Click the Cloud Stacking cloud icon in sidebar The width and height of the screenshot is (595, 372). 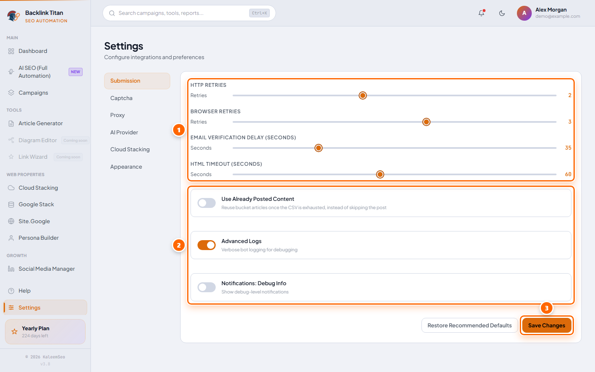coord(11,188)
